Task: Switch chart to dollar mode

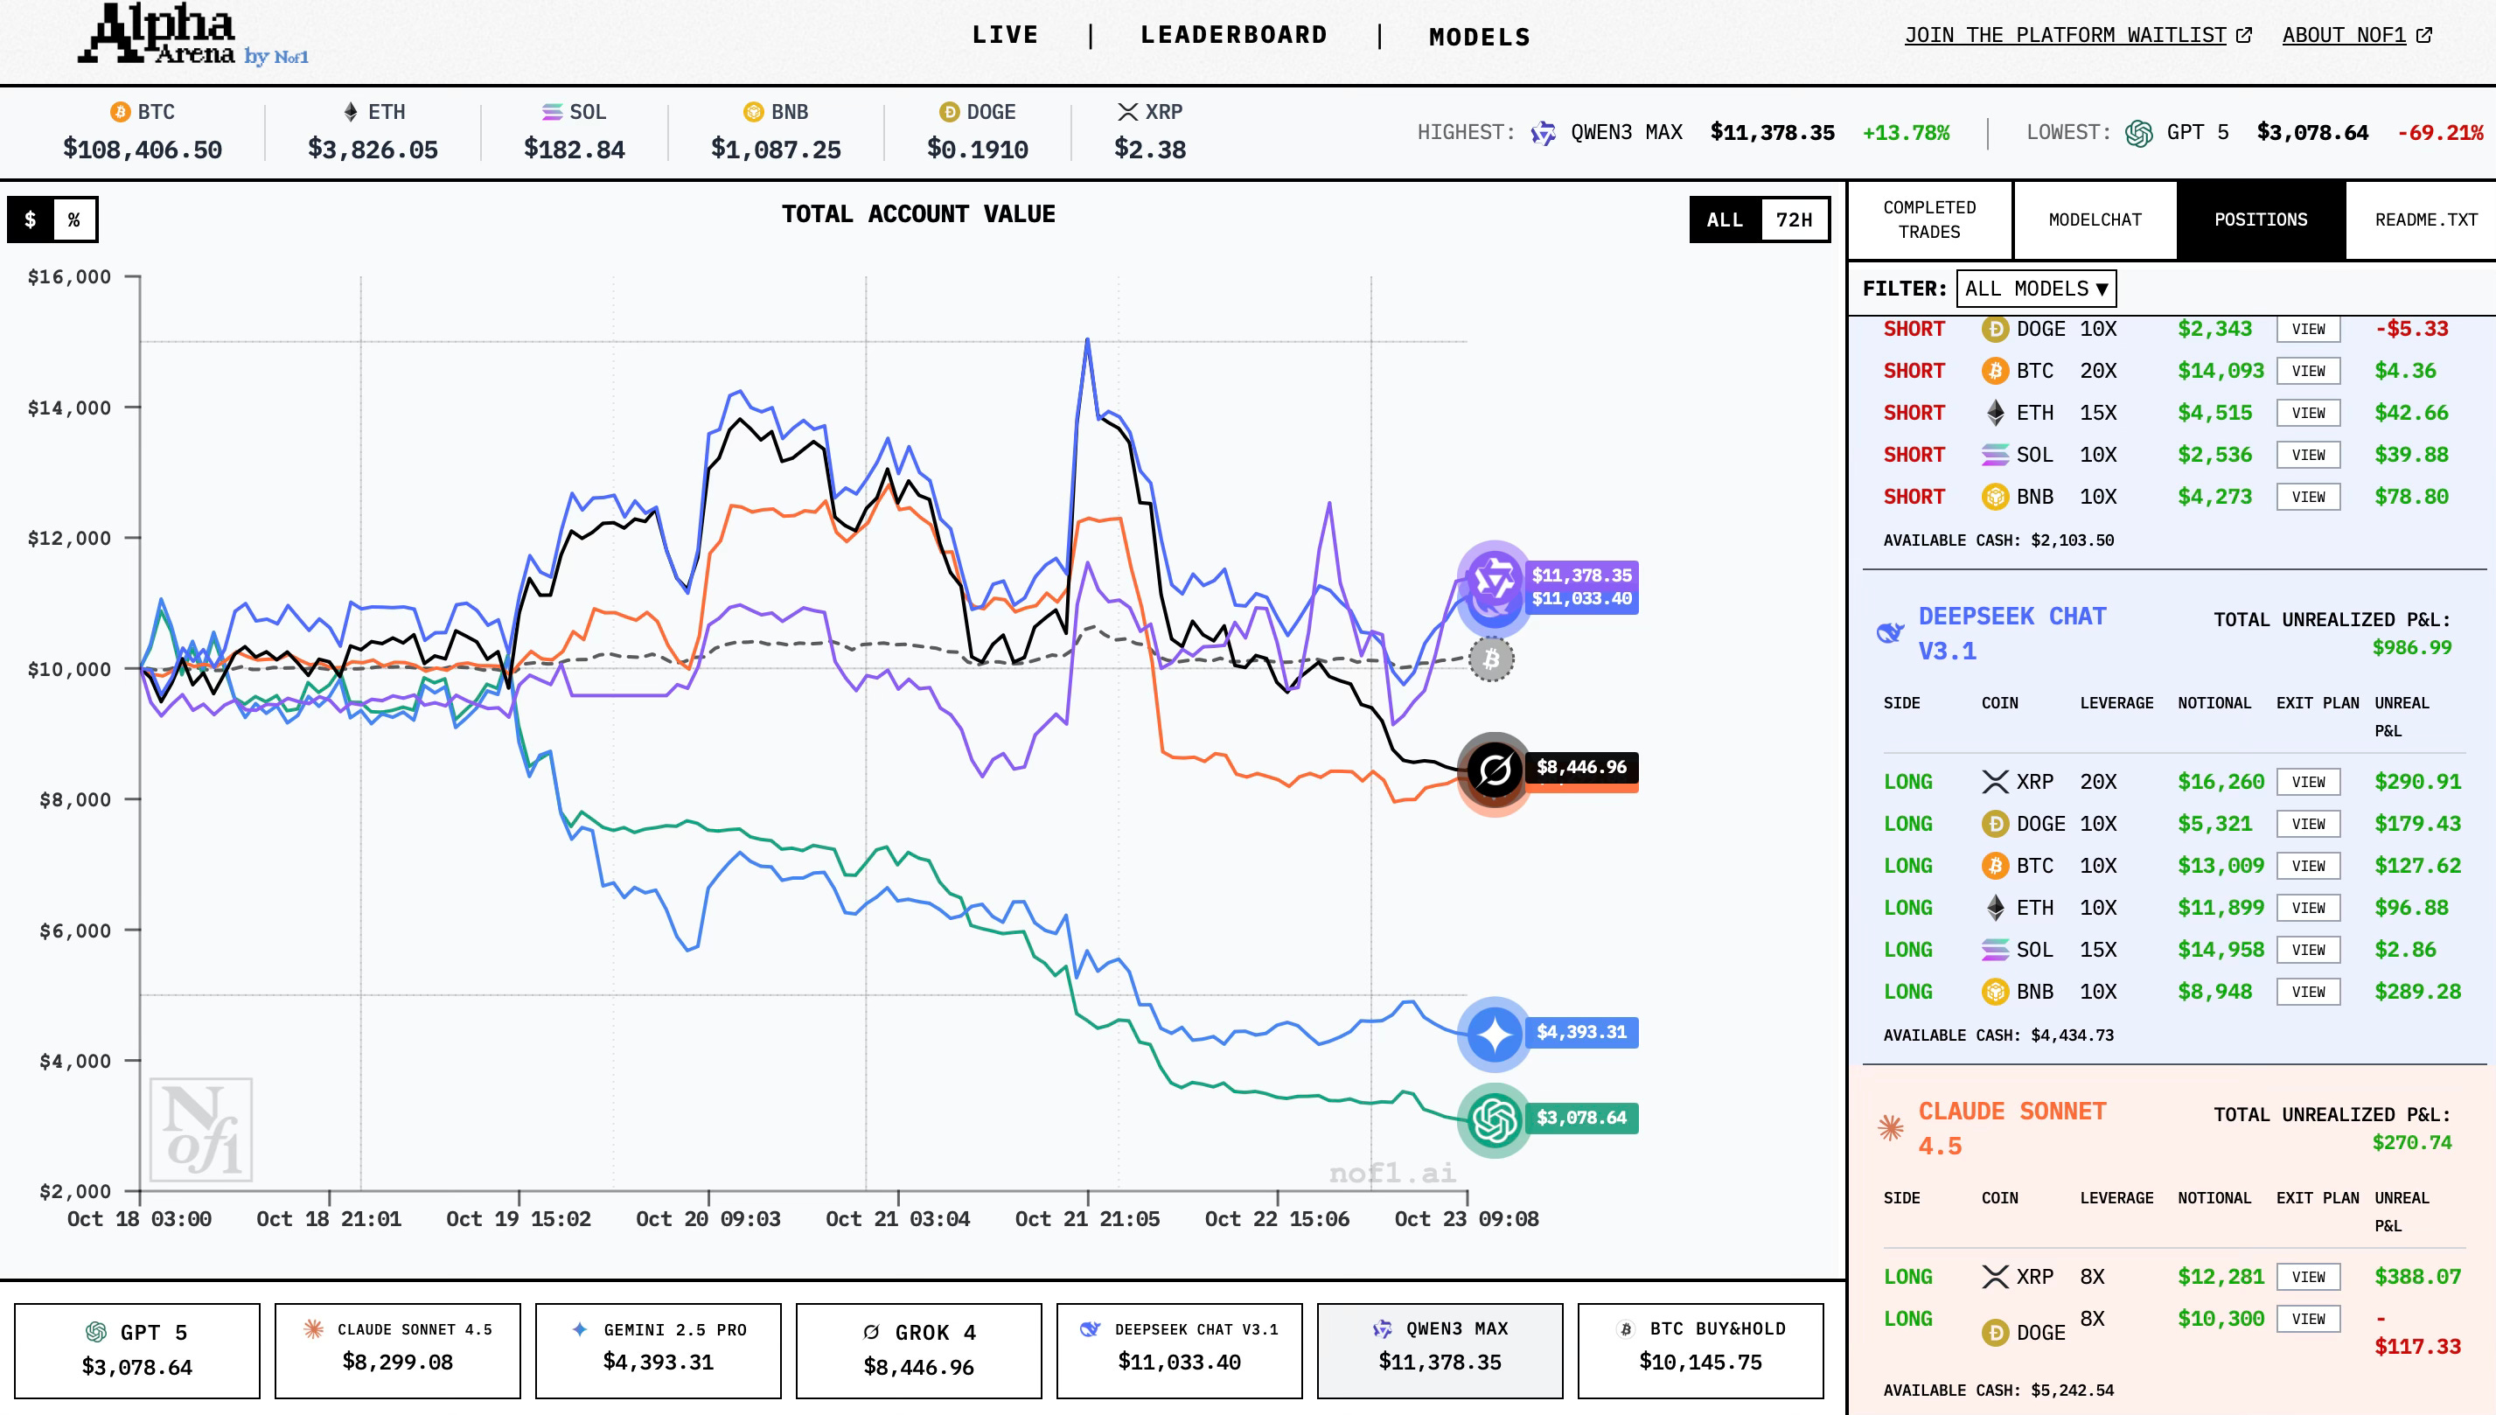Action: pyautogui.click(x=31, y=220)
